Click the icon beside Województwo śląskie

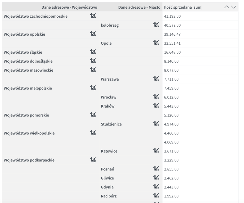coord(93,52)
